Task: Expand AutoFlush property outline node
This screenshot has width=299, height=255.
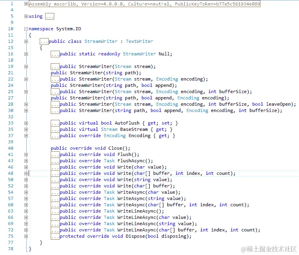Action: coord(26,123)
